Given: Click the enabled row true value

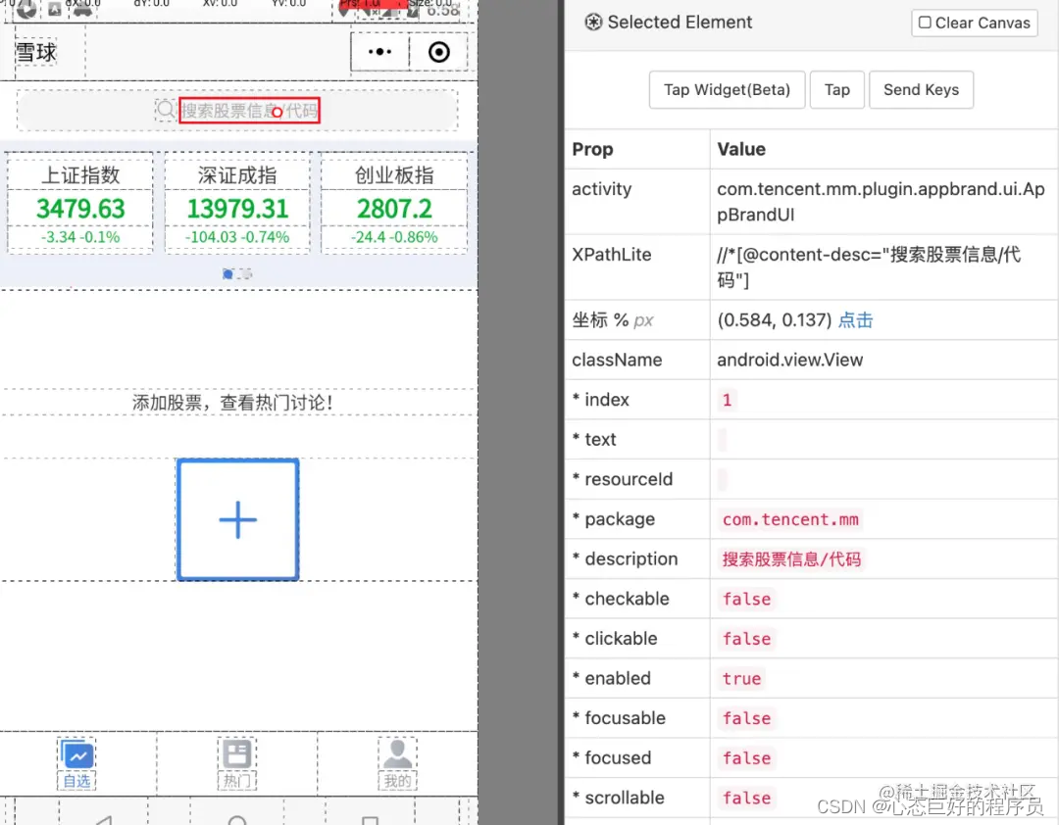Looking at the screenshot, I should click(741, 678).
